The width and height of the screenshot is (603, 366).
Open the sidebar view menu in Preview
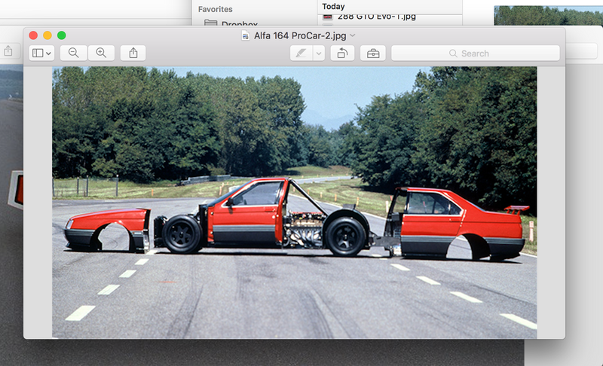[x=41, y=53]
